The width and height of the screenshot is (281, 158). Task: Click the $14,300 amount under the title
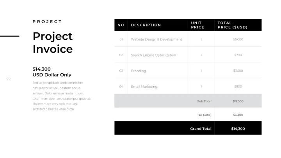41,69
